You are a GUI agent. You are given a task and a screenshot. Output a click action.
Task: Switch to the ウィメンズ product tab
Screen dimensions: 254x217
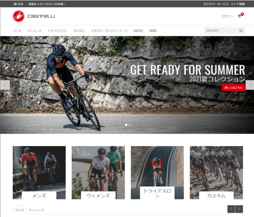[x=36, y=210]
